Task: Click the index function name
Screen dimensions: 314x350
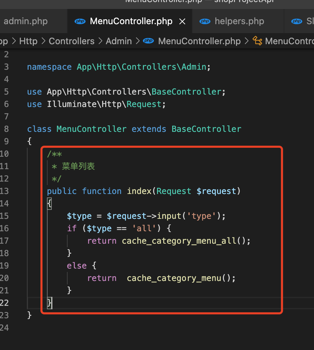Action: click(139, 191)
